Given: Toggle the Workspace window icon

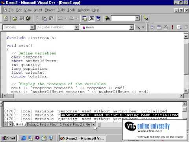Looking at the screenshot, I should click(84, 18).
